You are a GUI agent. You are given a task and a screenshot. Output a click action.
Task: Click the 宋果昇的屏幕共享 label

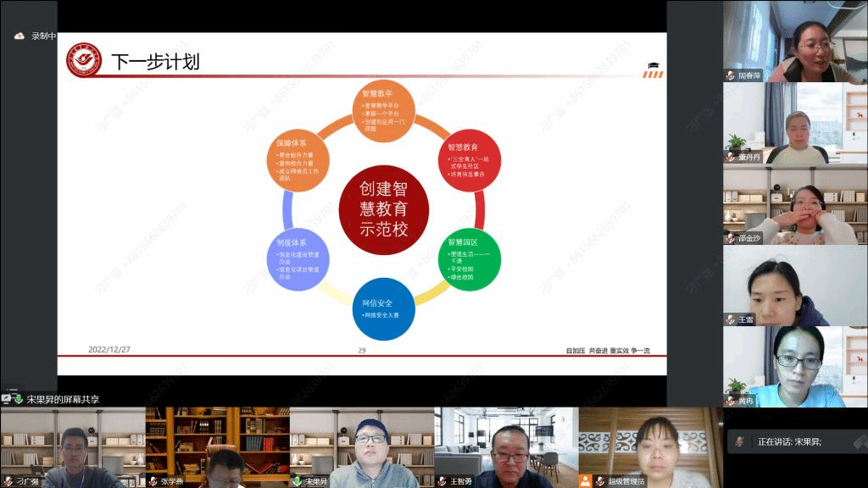(x=63, y=398)
